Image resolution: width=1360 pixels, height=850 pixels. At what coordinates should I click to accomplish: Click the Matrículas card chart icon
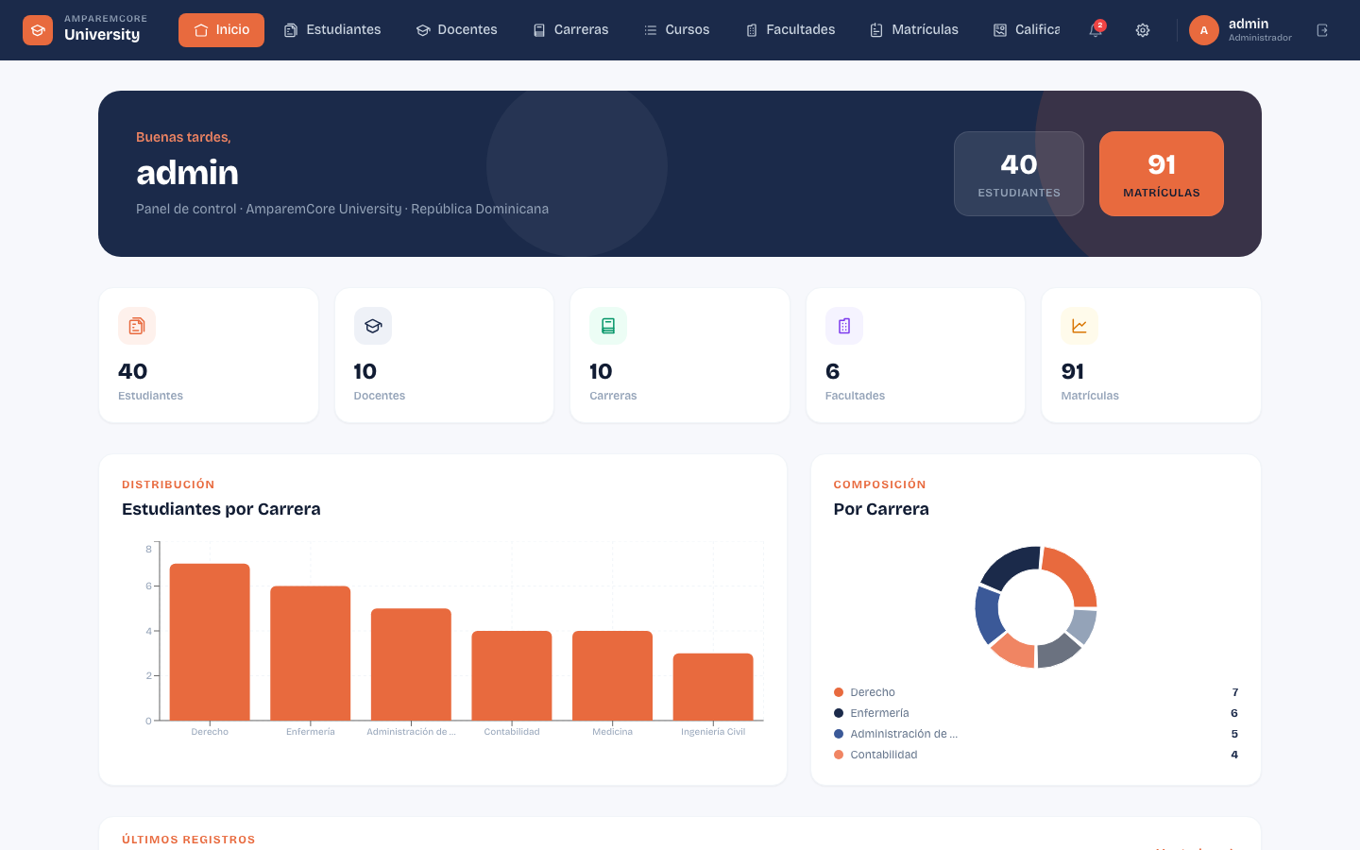(1079, 326)
